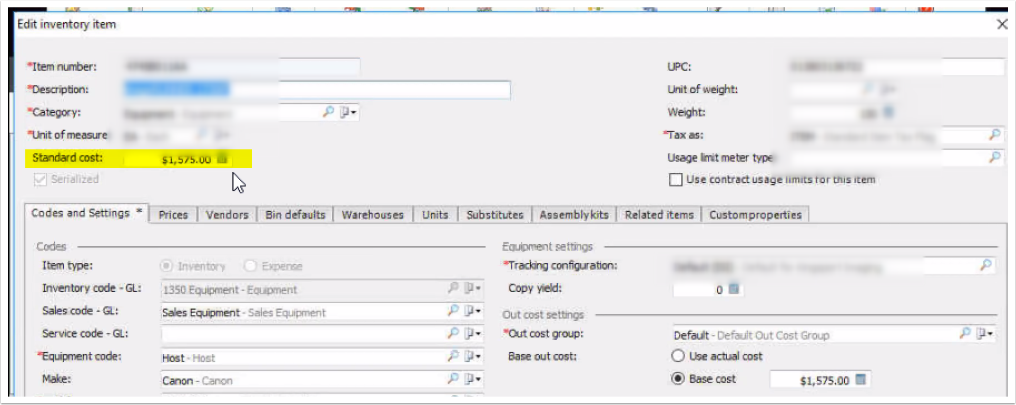Open lookup search icon for Category field
The image size is (1016, 405).
click(x=328, y=112)
